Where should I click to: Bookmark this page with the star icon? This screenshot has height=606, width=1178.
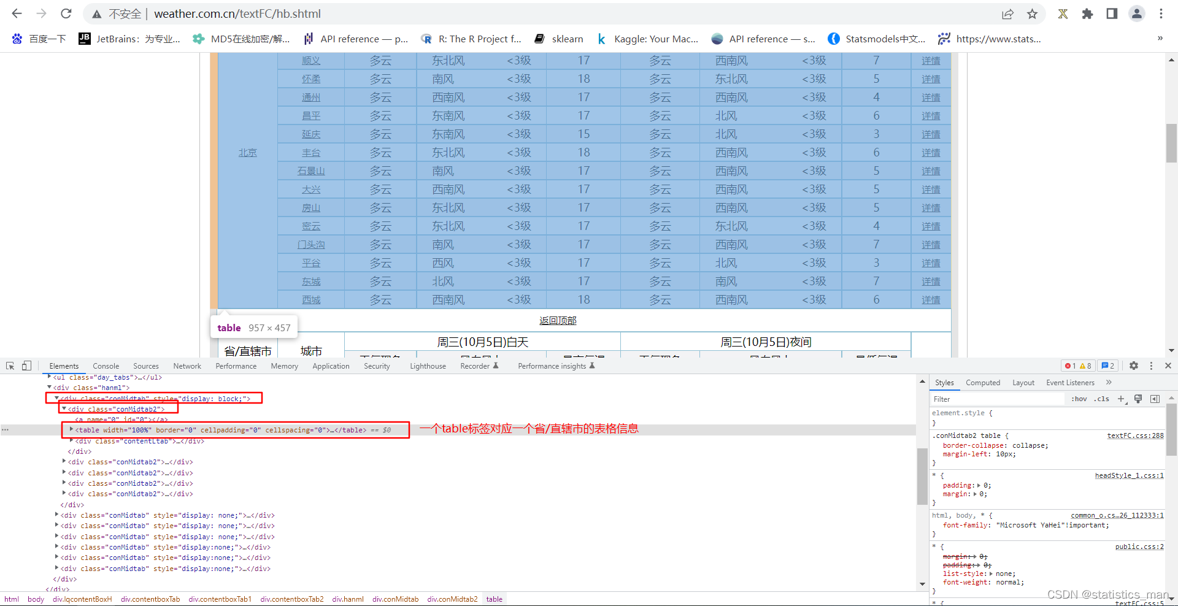tap(1032, 13)
